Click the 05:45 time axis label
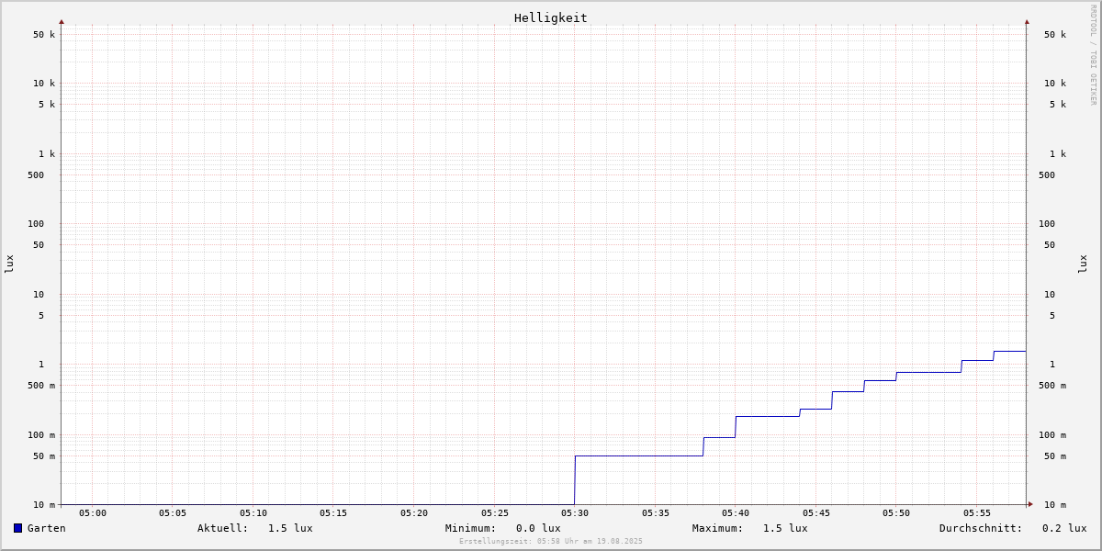The width and height of the screenshot is (1102, 551). coord(816,513)
